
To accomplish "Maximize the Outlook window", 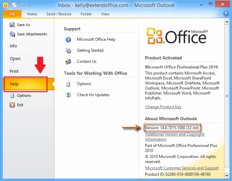I will point(210,4).
